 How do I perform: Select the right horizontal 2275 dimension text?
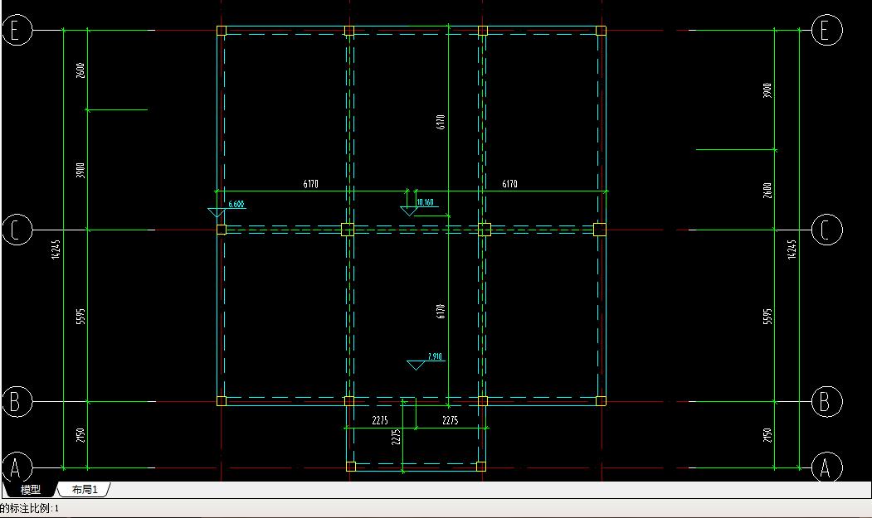coord(451,420)
